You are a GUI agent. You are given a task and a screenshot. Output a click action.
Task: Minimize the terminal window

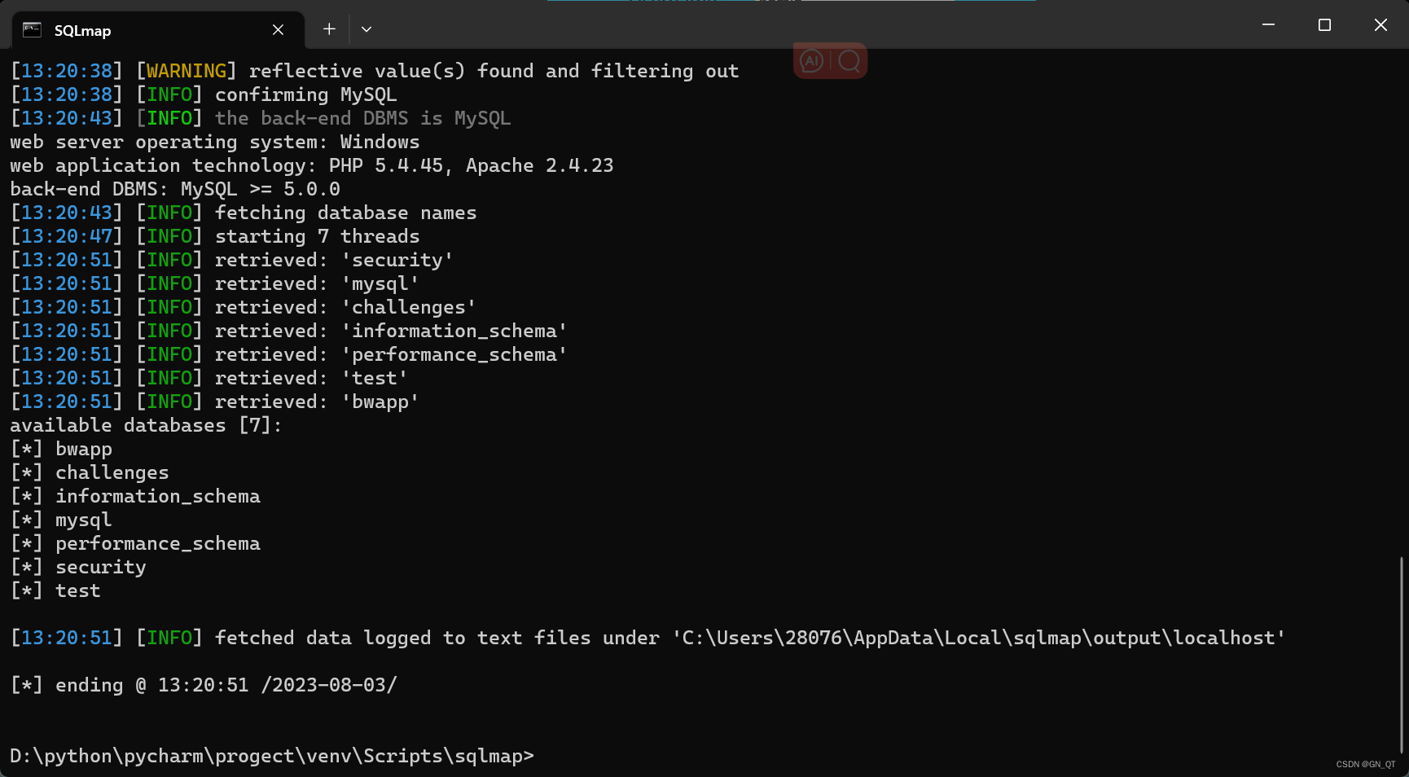click(x=1267, y=24)
